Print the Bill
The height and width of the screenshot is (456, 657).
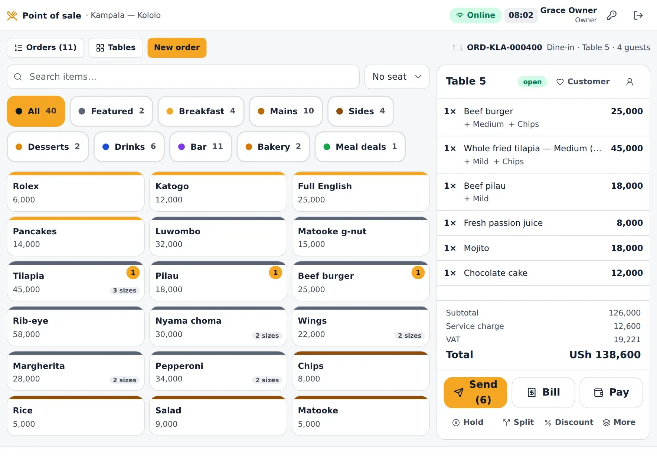[x=543, y=392]
